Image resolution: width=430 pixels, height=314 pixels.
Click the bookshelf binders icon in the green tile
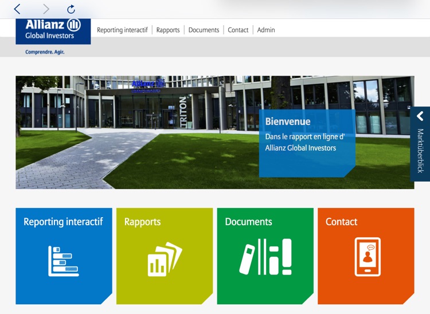[265, 257]
